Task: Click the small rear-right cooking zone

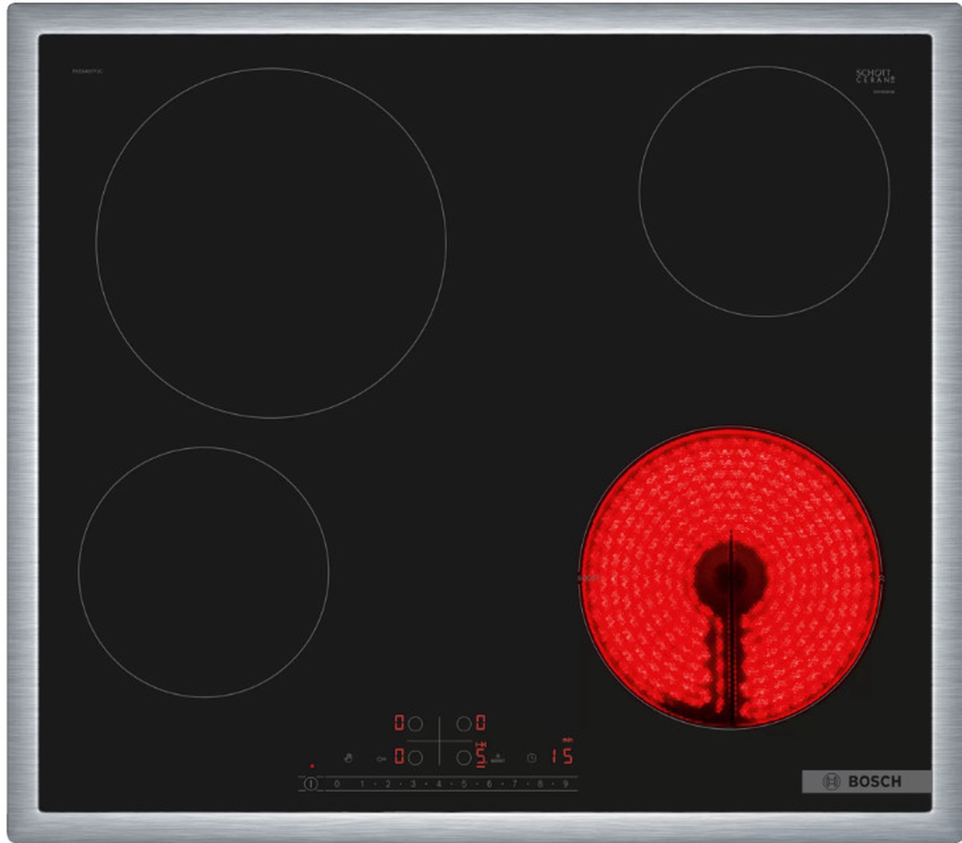Action: (764, 191)
